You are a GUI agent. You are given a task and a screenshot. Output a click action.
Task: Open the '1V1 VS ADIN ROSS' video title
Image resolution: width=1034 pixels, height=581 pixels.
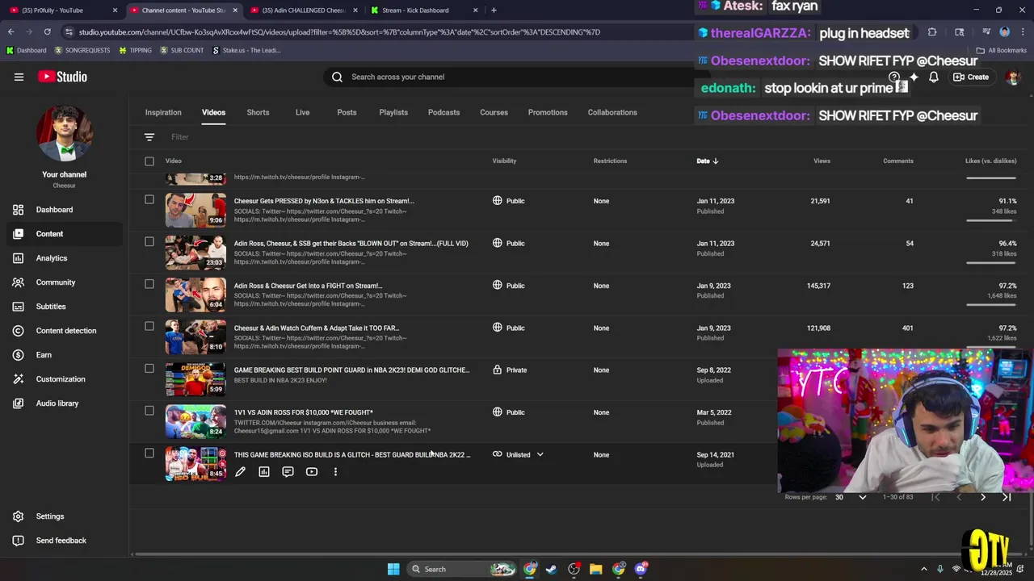304,412
